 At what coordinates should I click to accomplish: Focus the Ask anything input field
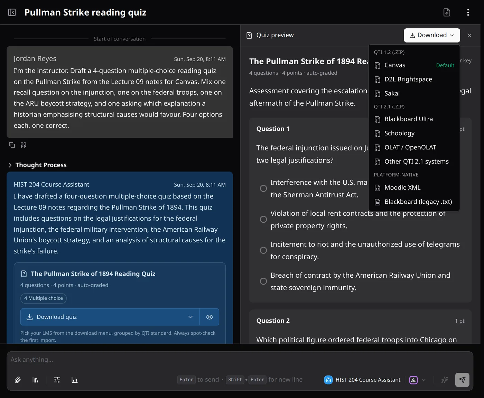pyautogui.click(x=240, y=360)
